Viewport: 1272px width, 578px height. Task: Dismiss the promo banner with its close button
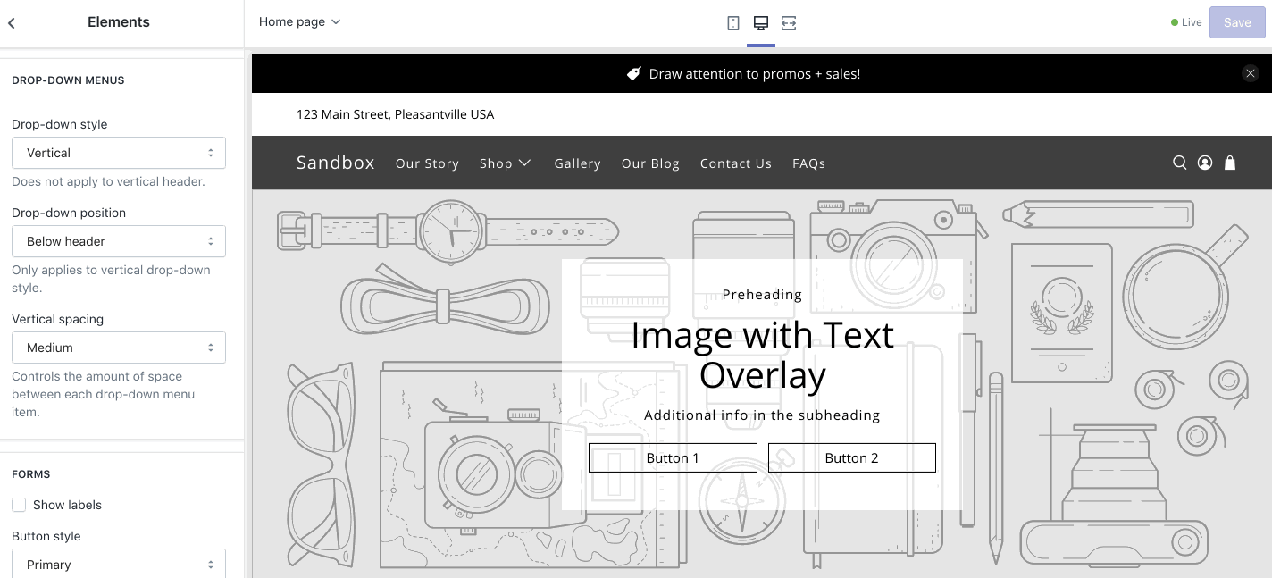[x=1251, y=73]
